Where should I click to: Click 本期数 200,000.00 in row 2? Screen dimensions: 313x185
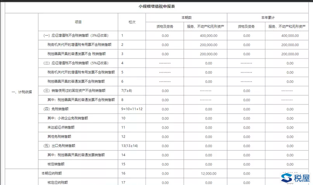click(x=209, y=45)
